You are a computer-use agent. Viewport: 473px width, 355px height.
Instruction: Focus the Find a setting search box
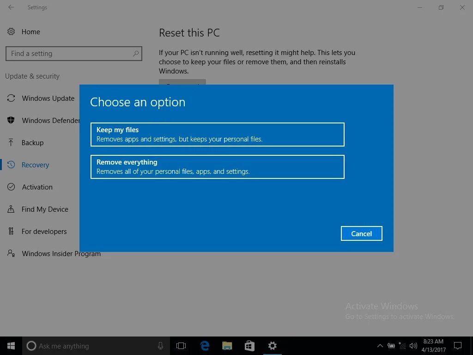coord(73,54)
